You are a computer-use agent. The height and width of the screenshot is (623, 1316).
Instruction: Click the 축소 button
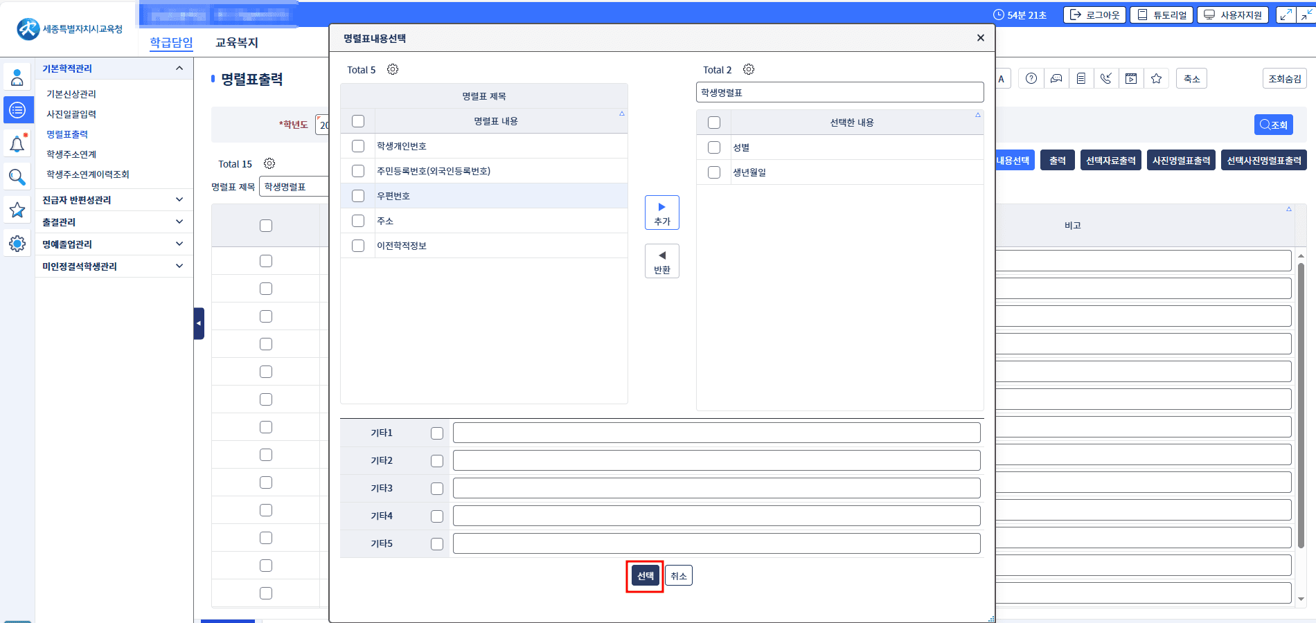1191,79
